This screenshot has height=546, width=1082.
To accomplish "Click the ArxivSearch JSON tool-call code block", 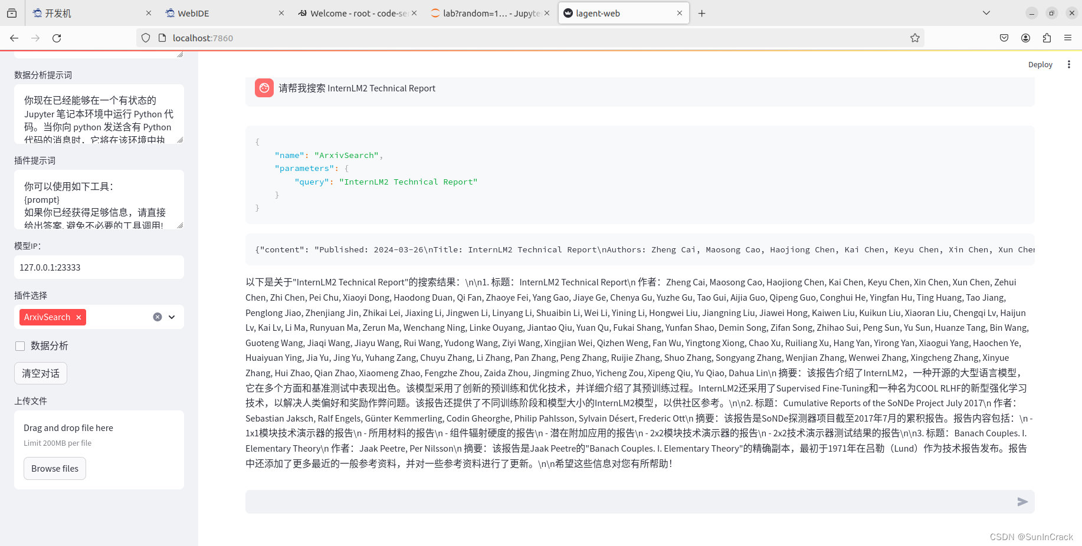I will click(x=640, y=175).
